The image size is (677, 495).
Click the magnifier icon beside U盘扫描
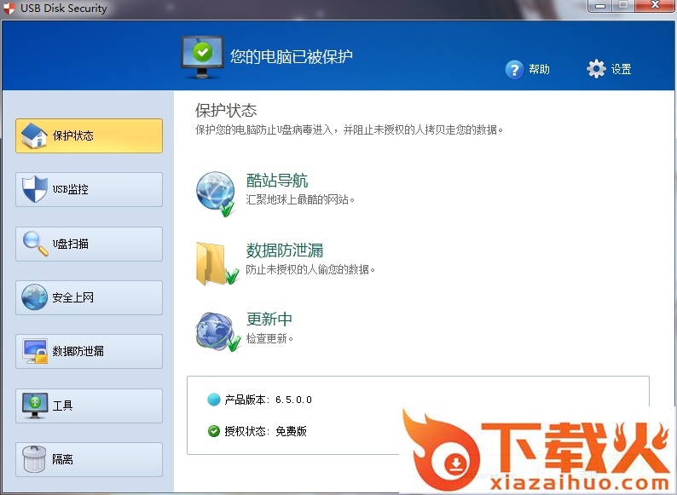point(36,244)
